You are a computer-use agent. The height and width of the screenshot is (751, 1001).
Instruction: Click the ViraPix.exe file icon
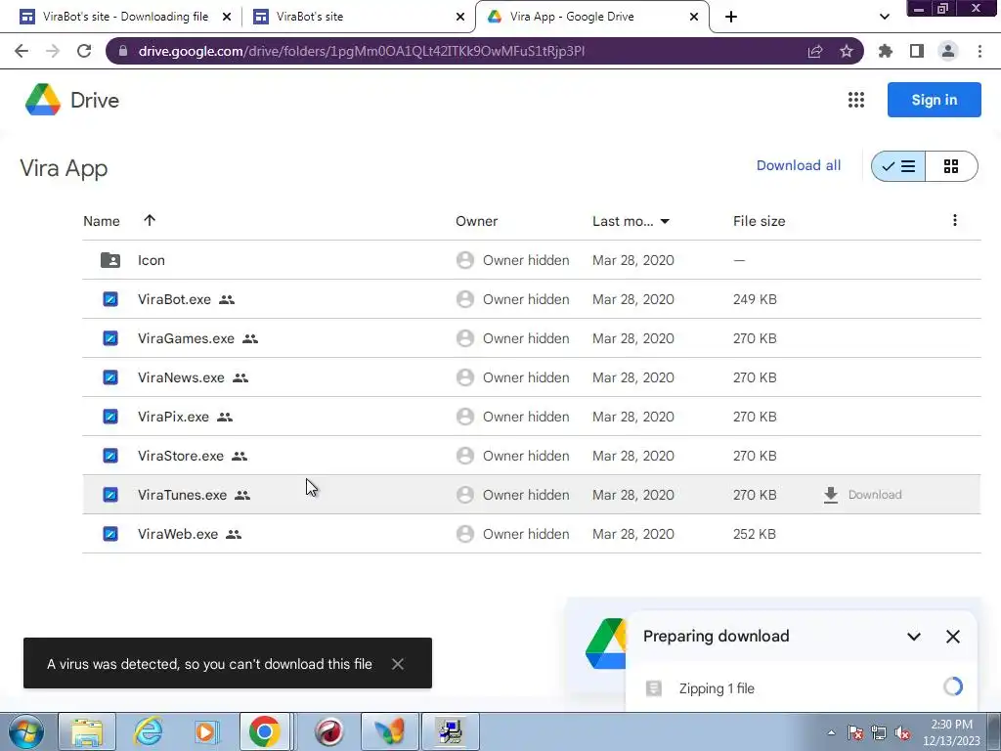[109, 417]
